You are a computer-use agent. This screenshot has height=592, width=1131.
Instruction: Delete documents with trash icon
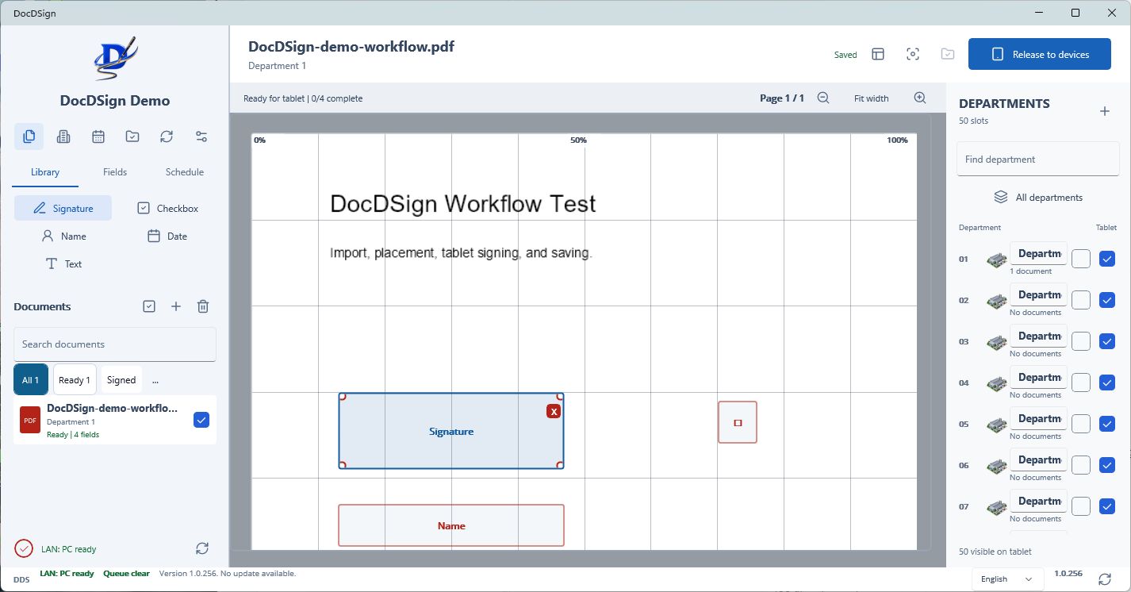tap(203, 306)
